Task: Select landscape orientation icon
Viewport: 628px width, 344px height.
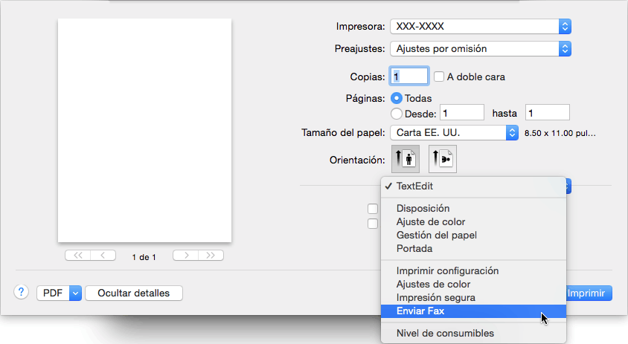Action: pyautogui.click(x=443, y=159)
